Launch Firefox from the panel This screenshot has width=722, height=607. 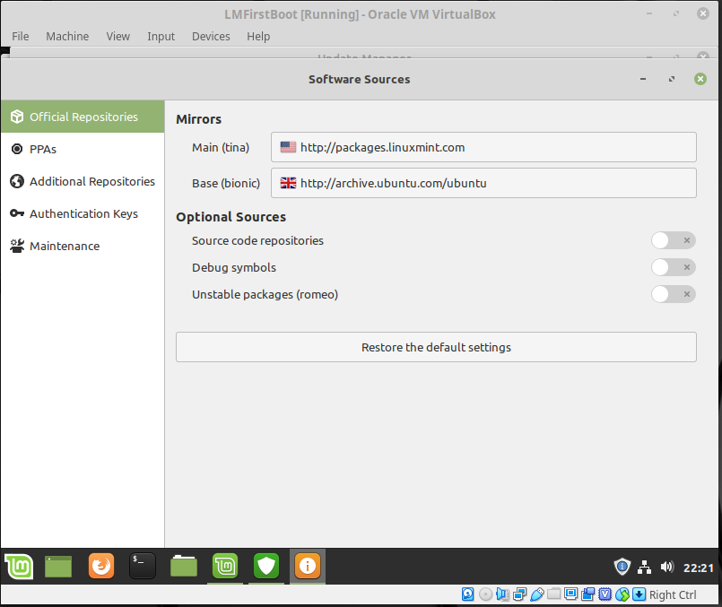click(101, 566)
